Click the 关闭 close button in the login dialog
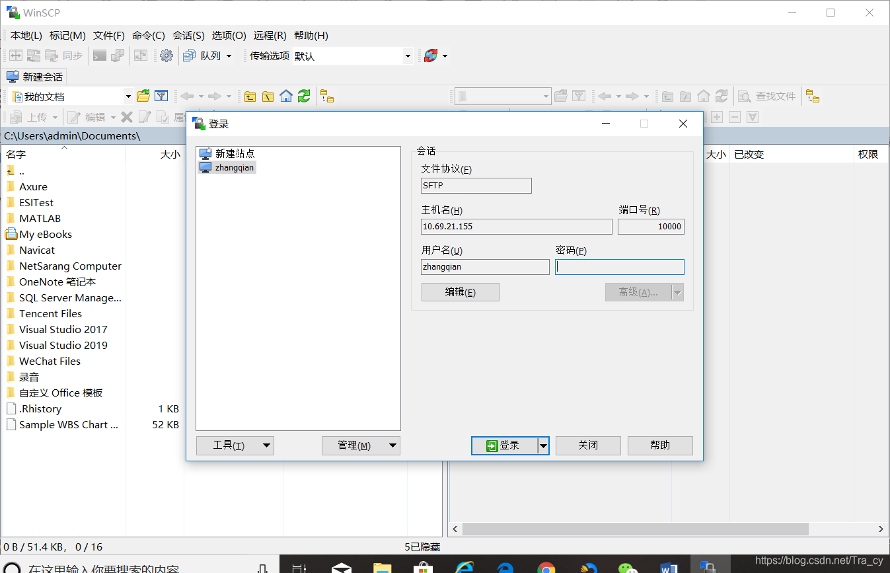Image resolution: width=890 pixels, height=573 pixels. tap(588, 445)
